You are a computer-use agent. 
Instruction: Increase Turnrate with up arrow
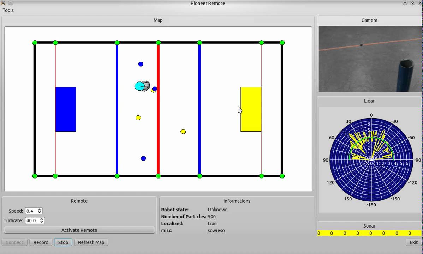point(42,219)
